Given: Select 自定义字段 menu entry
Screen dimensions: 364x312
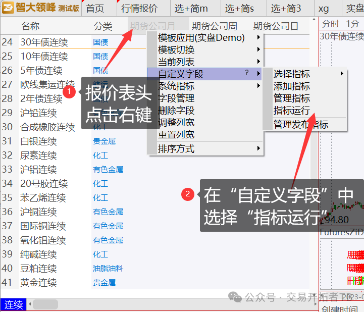Looking at the screenshot, I should [204, 74].
